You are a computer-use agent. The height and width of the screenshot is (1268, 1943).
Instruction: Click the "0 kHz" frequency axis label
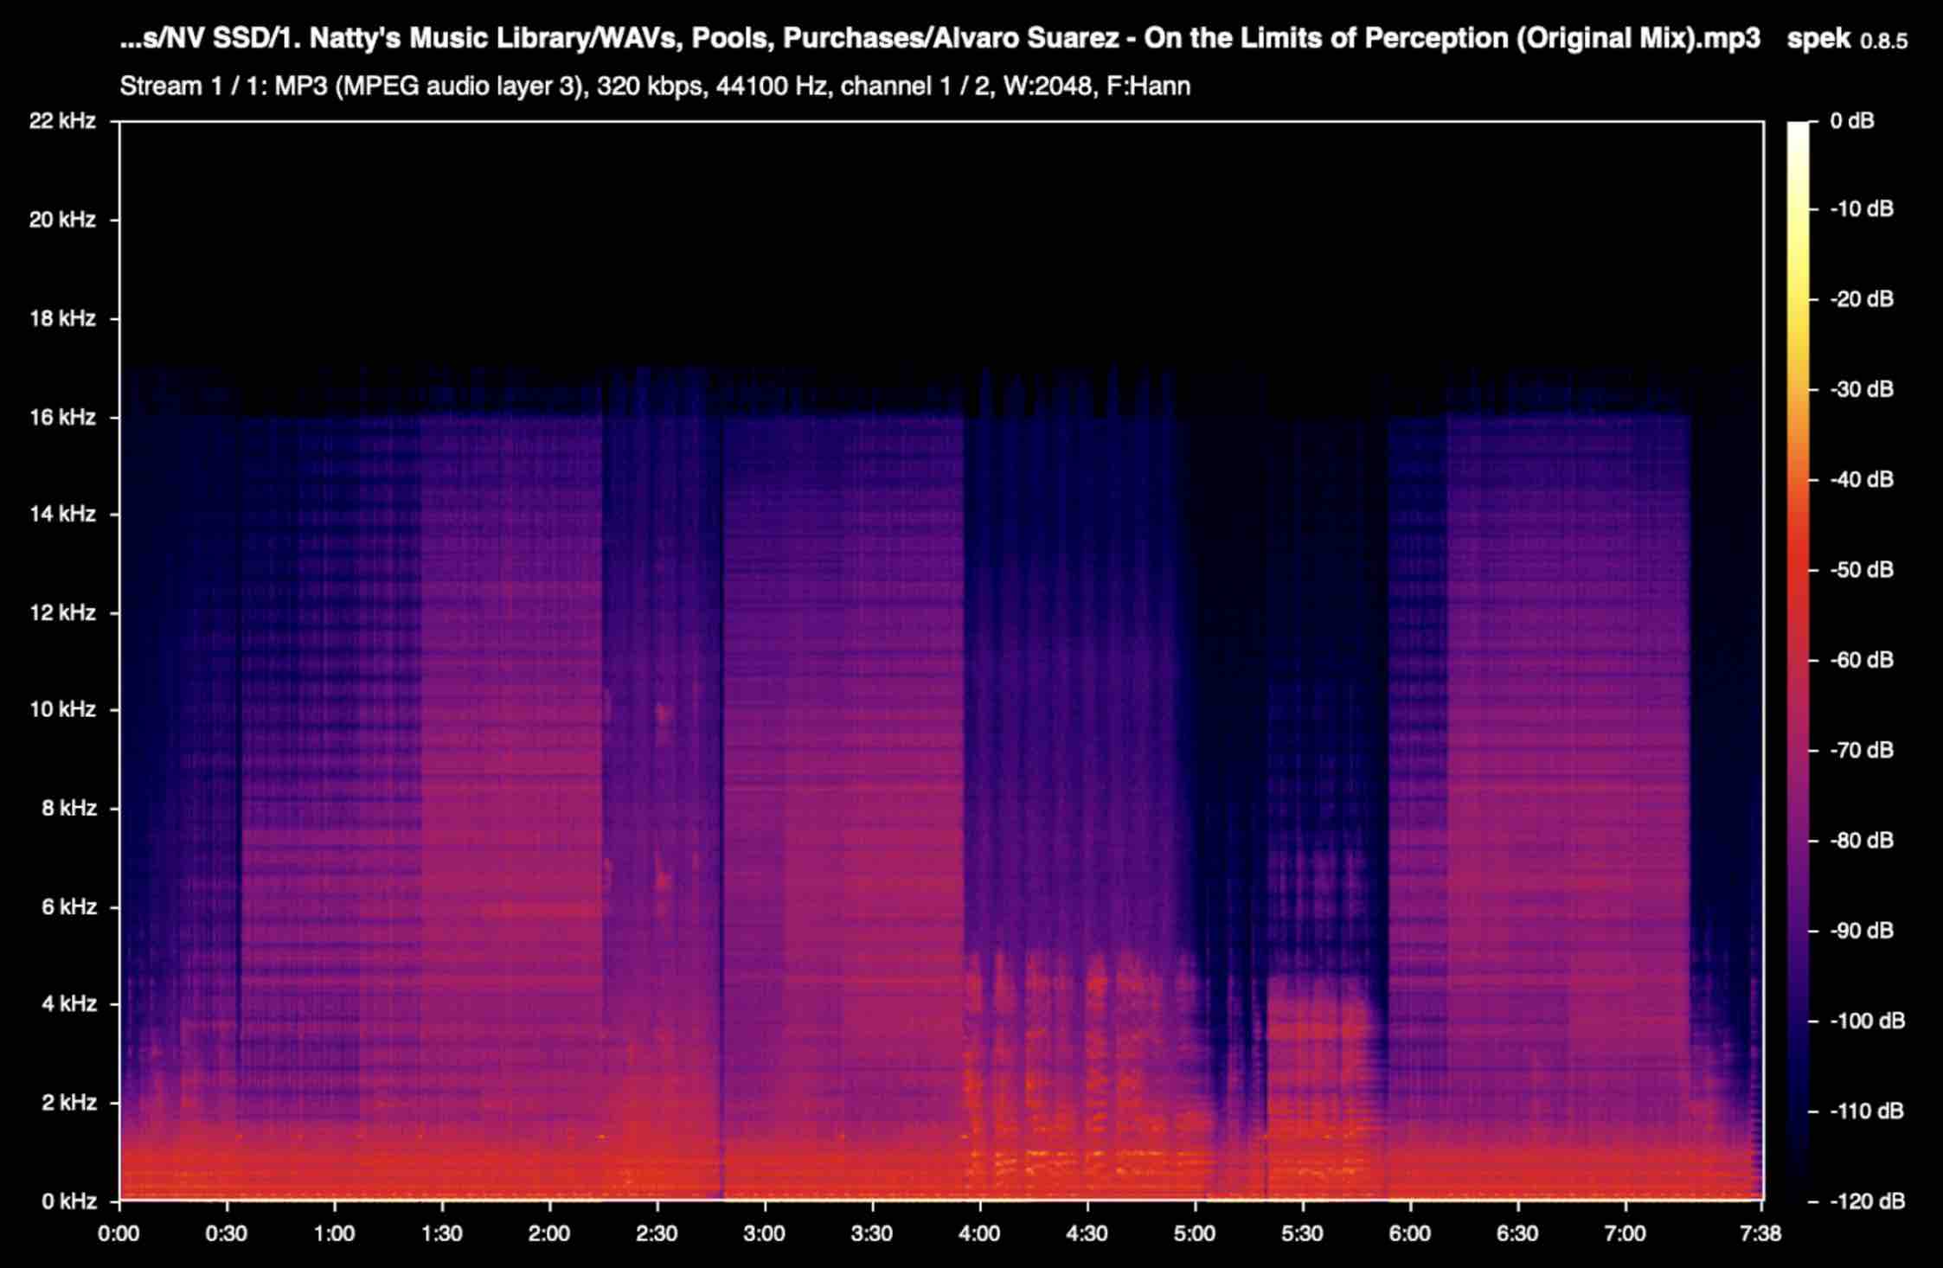[x=69, y=1201]
